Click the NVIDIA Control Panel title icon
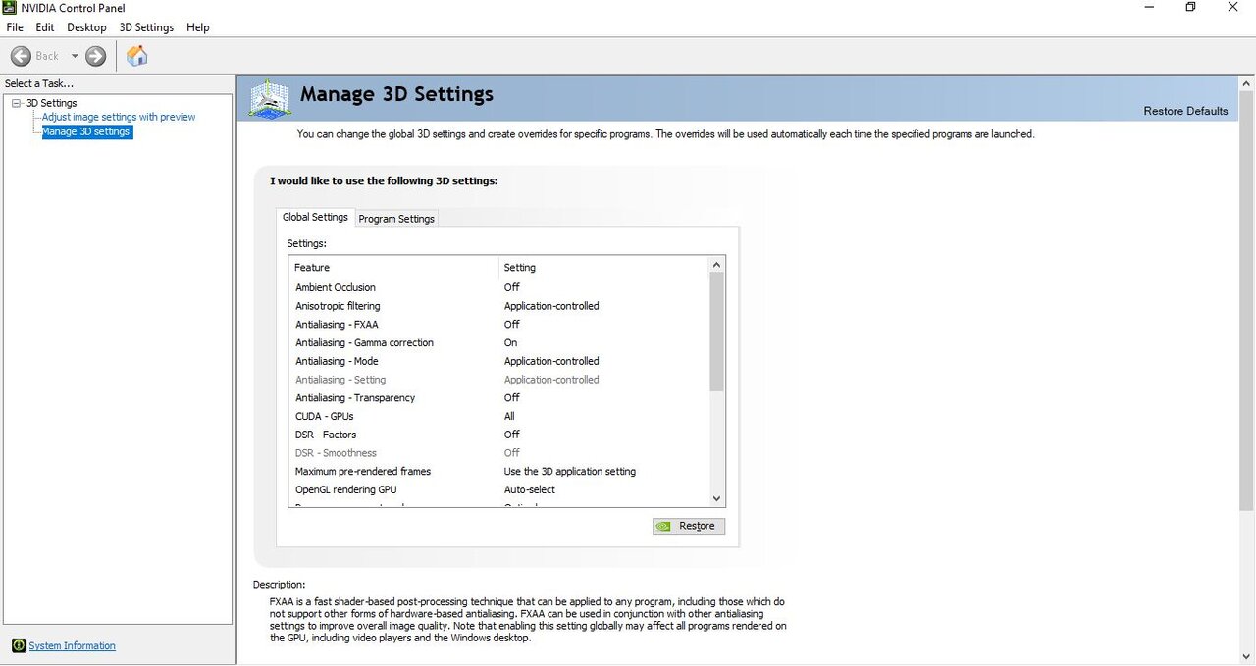Viewport: 1256px width, 666px height. 9,8
